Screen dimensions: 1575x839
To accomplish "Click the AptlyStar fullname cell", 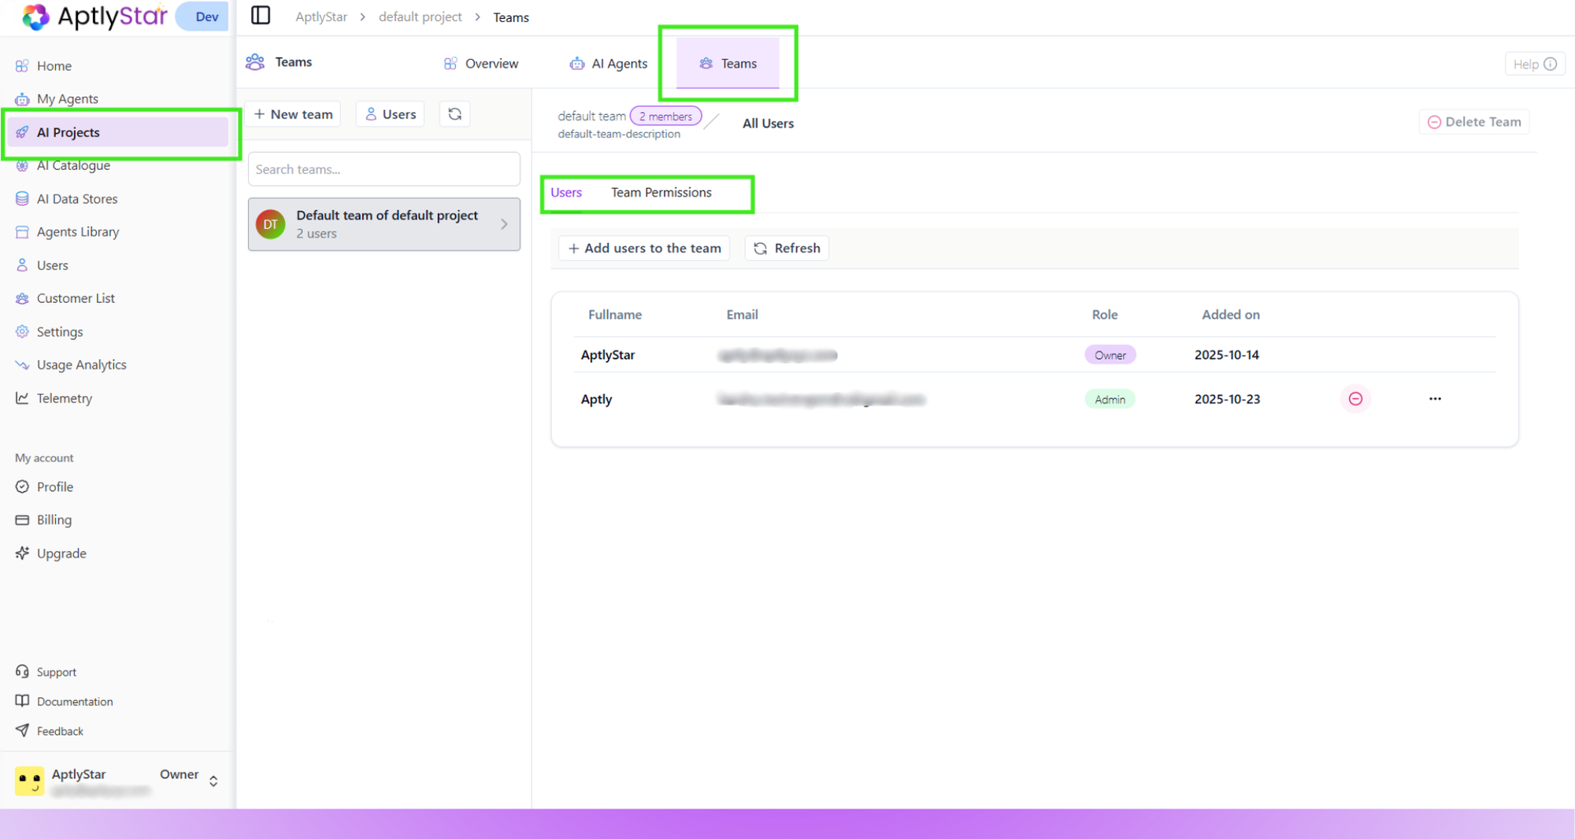I will pos(608,355).
